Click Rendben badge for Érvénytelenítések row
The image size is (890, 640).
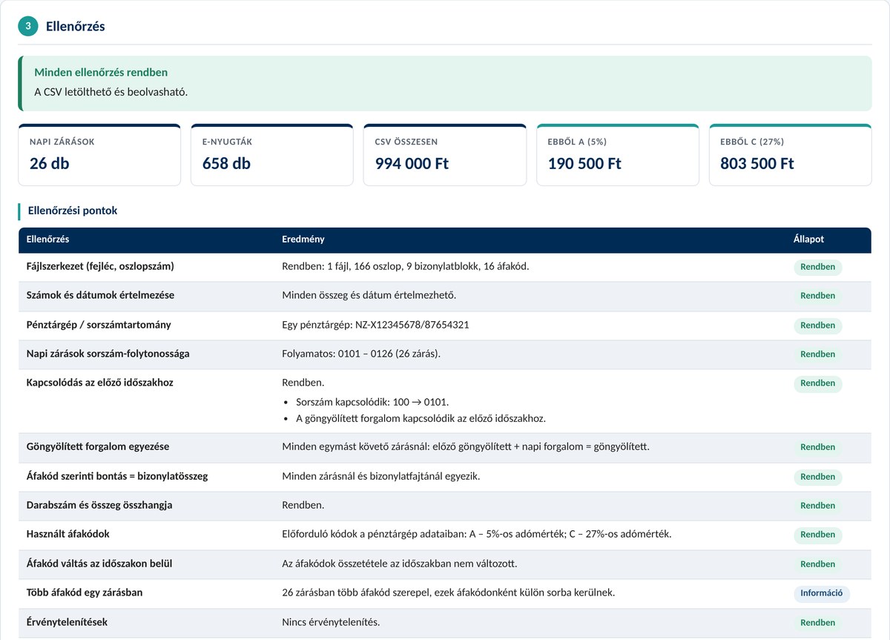817,623
